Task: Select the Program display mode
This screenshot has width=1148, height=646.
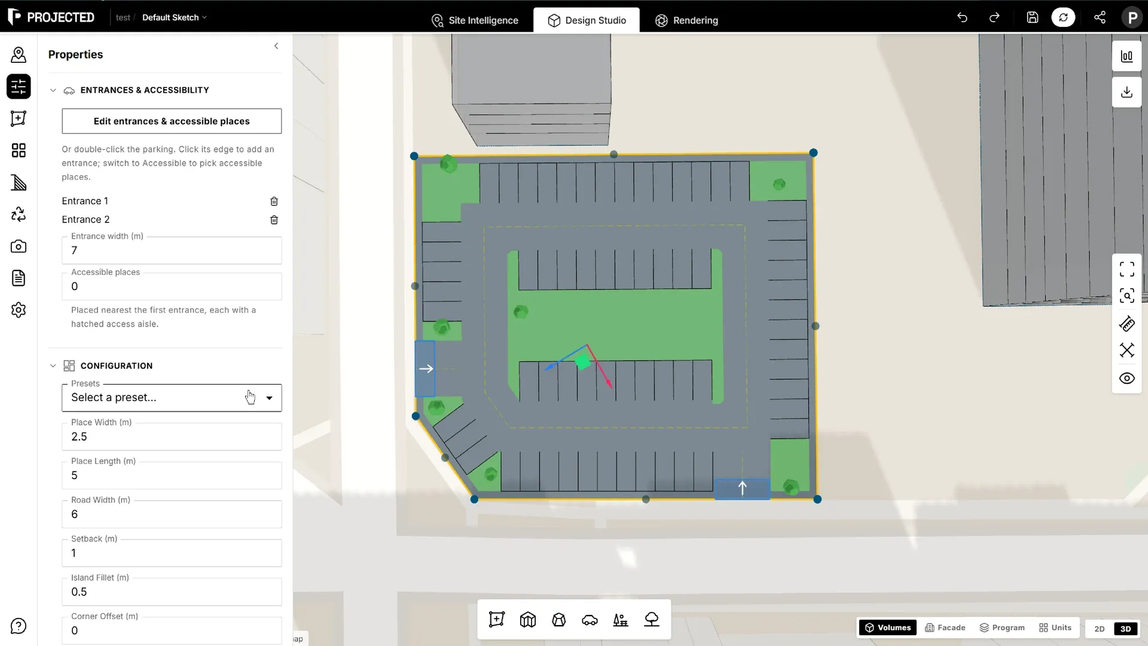Action: (1002, 627)
